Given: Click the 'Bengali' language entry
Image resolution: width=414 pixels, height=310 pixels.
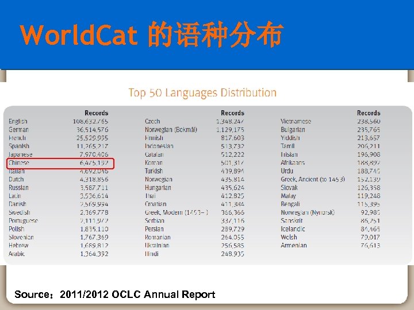Looking at the screenshot, I should [290, 204].
